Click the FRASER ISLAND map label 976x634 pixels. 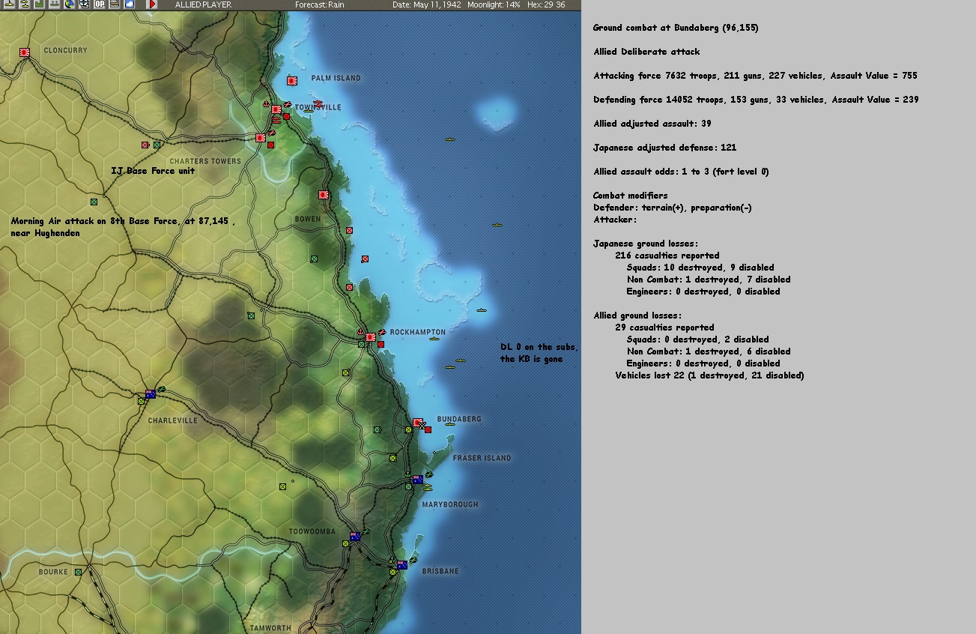(482, 458)
